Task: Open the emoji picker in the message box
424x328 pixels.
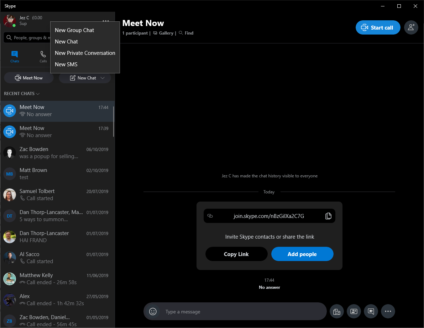Action: (153, 311)
